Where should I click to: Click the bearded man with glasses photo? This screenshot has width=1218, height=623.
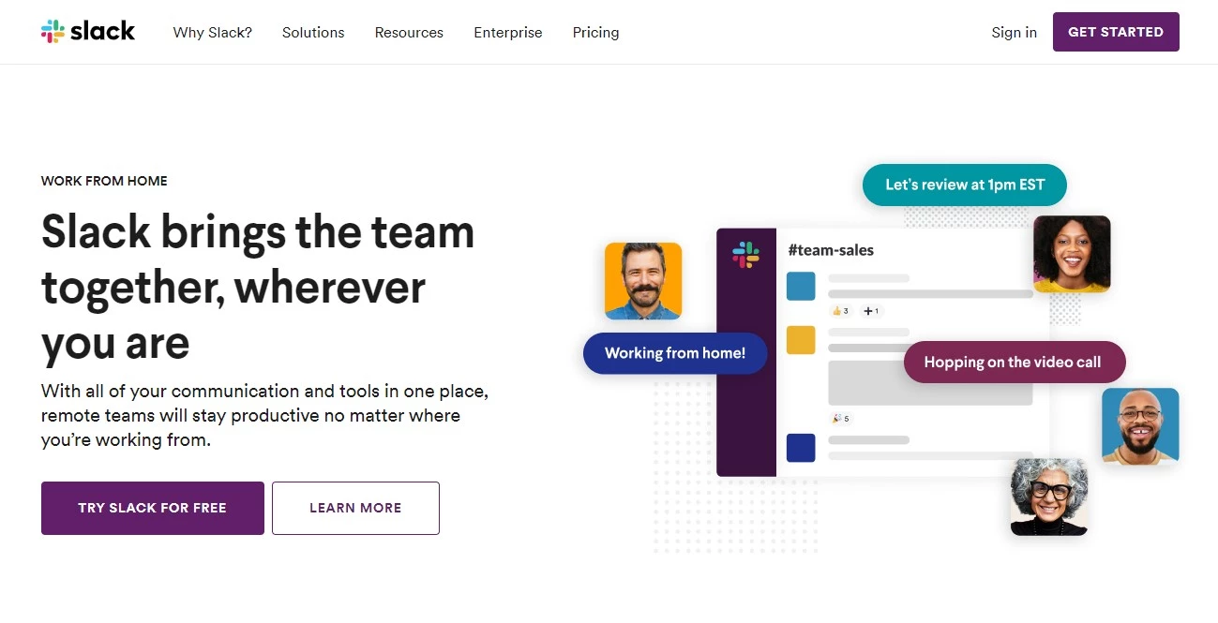pos(1140,426)
